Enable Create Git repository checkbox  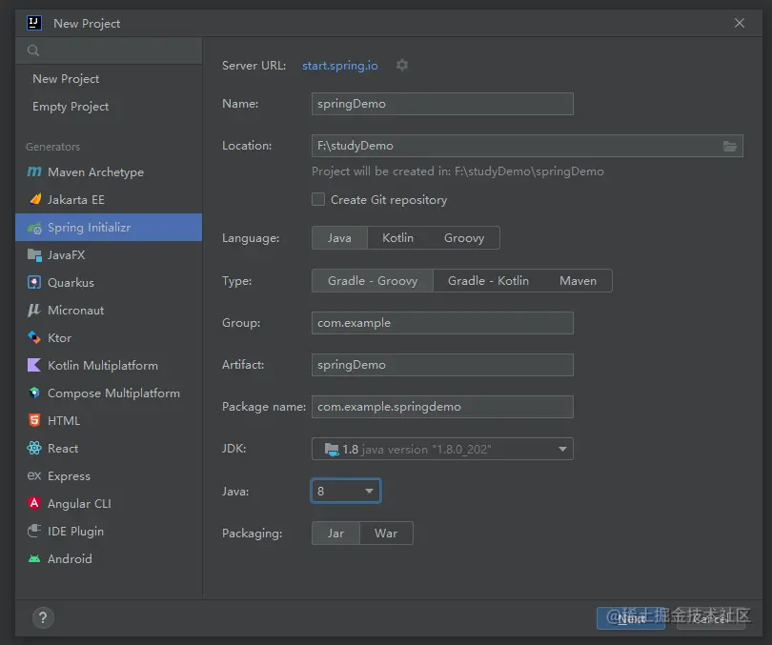click(x=318, y=199)
